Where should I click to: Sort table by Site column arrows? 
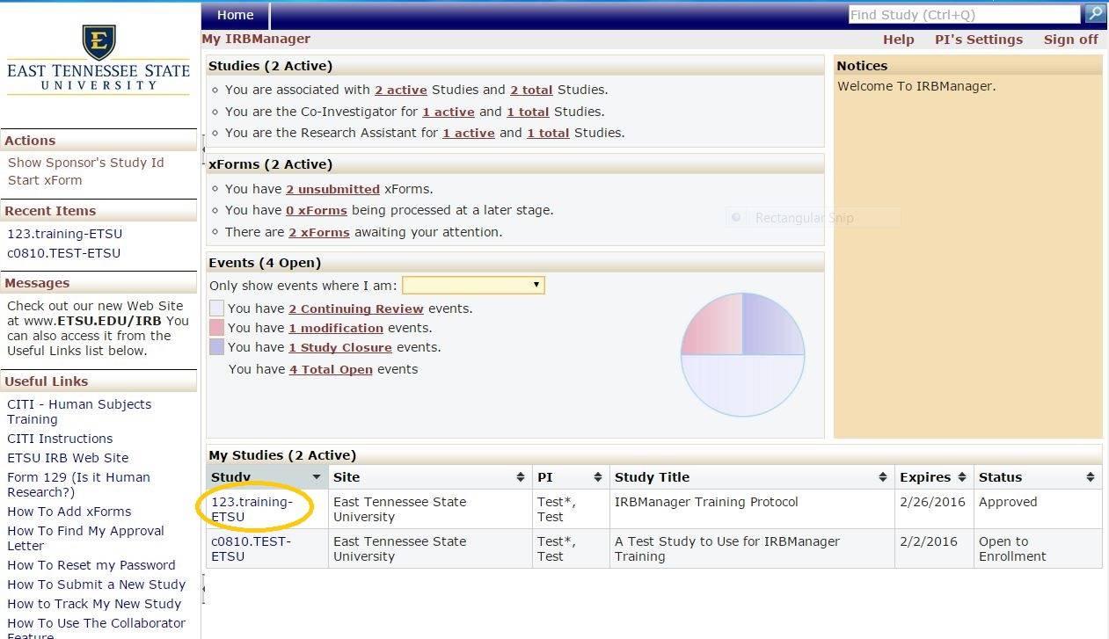(x=521, y=477)
